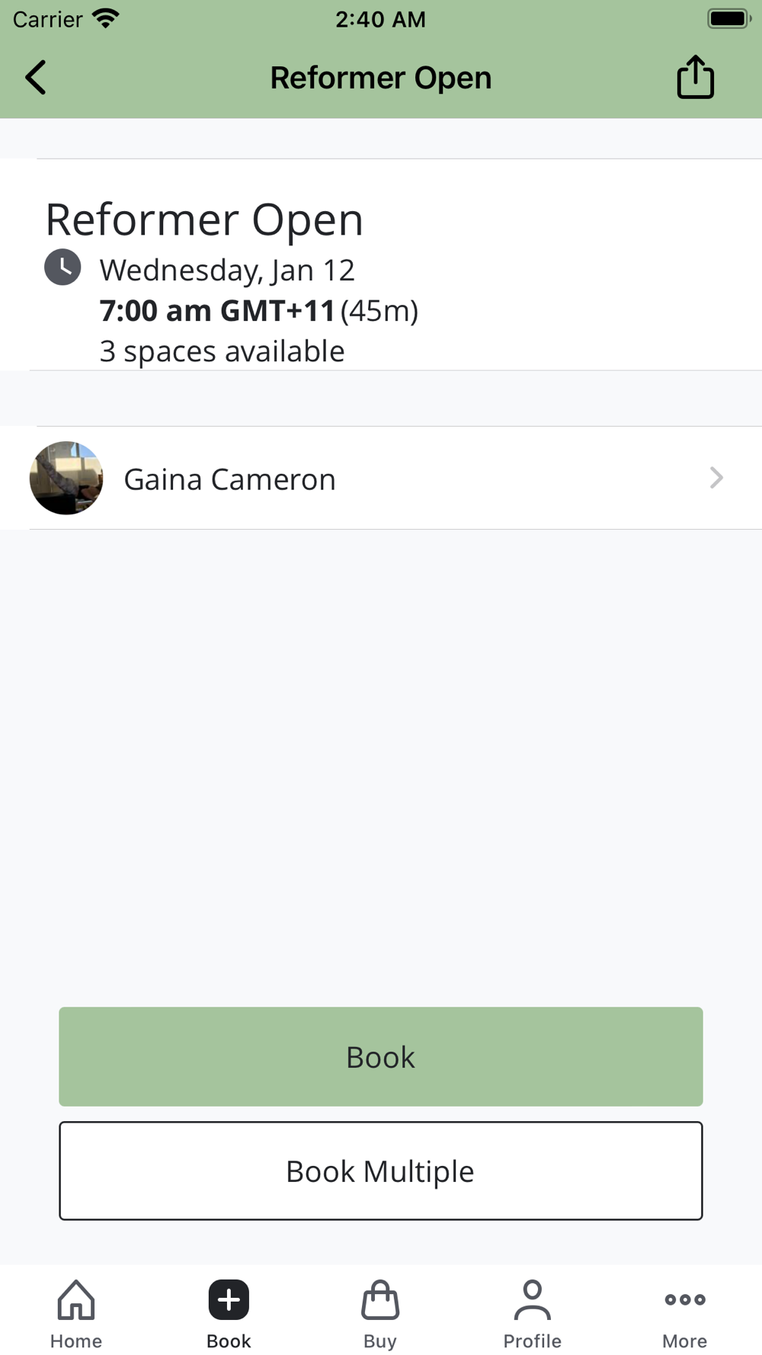
Task: Tap the Reformer Open header title
Action: click(x=381, y=78)
